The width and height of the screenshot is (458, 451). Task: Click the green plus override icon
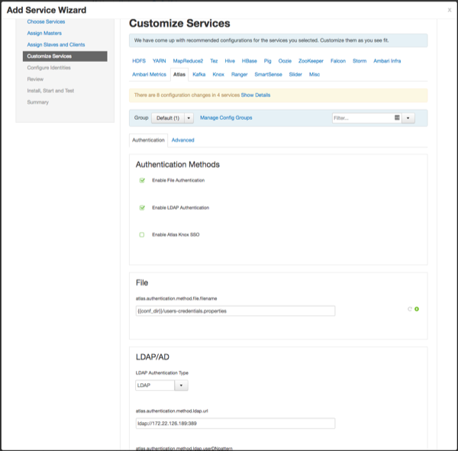(417, 309)
